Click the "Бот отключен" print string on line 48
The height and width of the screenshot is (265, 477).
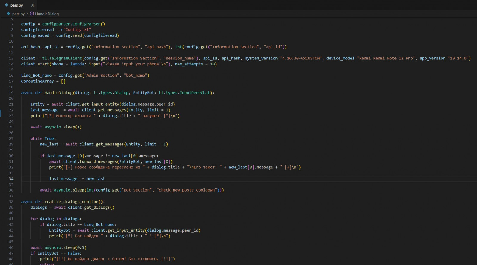(x=114, y=259)
